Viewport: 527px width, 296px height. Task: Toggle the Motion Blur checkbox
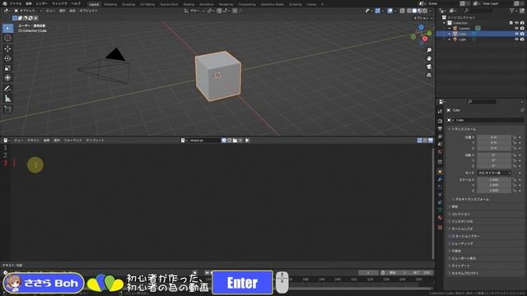453,236
